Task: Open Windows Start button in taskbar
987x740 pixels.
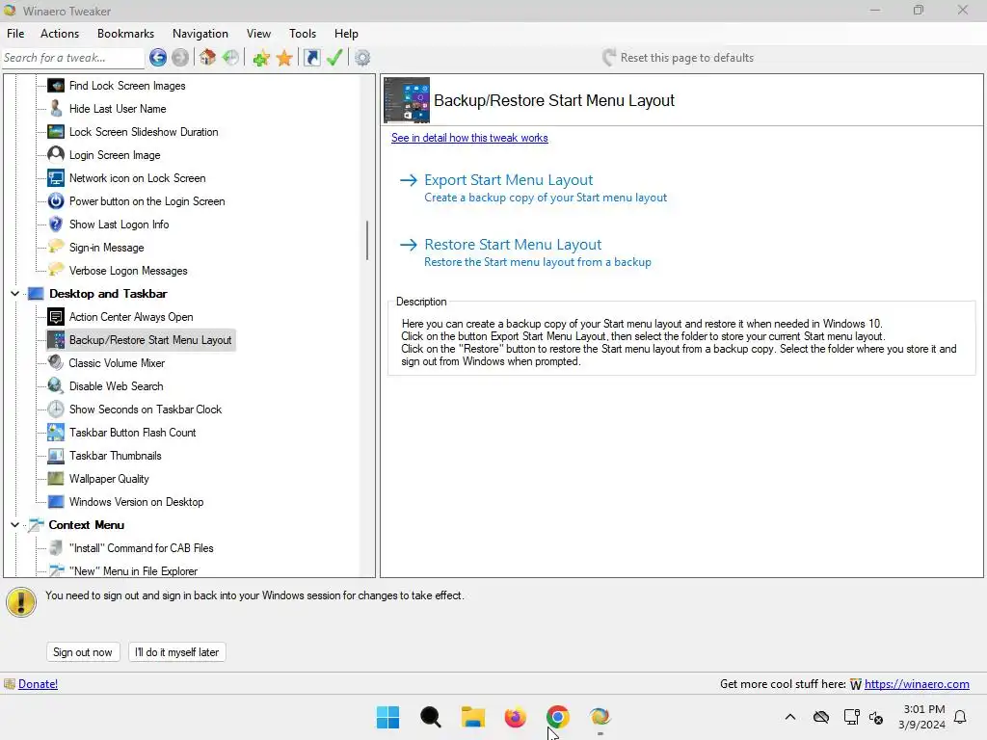Action: pos(387,717)
